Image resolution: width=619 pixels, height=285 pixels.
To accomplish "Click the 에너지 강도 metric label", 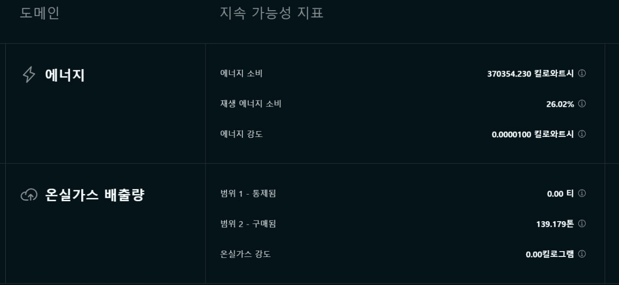I will tap(241, 134).
